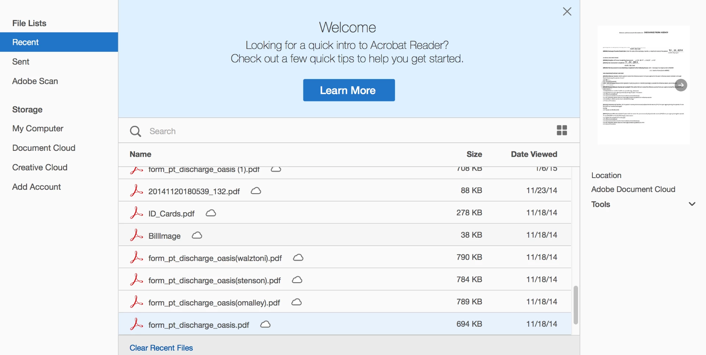This screenshot has width=706, height=355.
Task: Select file name form_pt_discharge_oasis(stenson).pdf
Action: tap(214, 280)
